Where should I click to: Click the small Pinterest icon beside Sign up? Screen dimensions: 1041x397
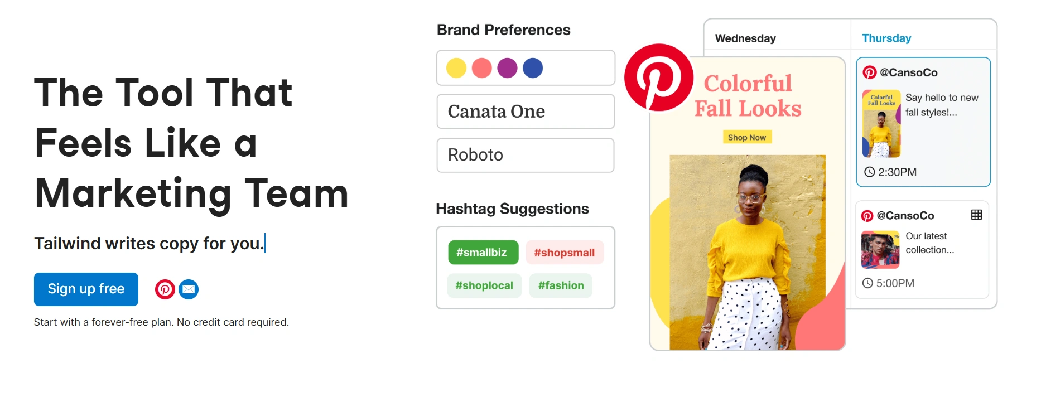[x=165, y=289]
